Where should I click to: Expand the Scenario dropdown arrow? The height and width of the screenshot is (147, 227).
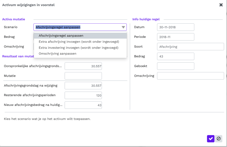click(123, 27)
